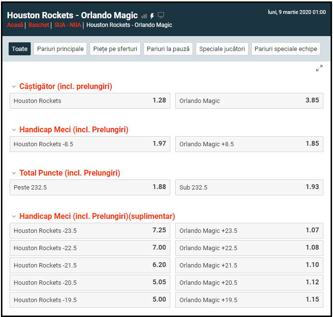
Task: Bet on Houston Rockets to win at 1.28
Action: [90, 101]
